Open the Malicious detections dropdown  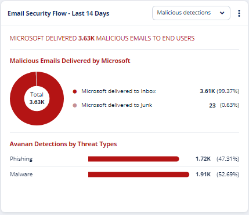pyautogui.click(x=191, y=13)
